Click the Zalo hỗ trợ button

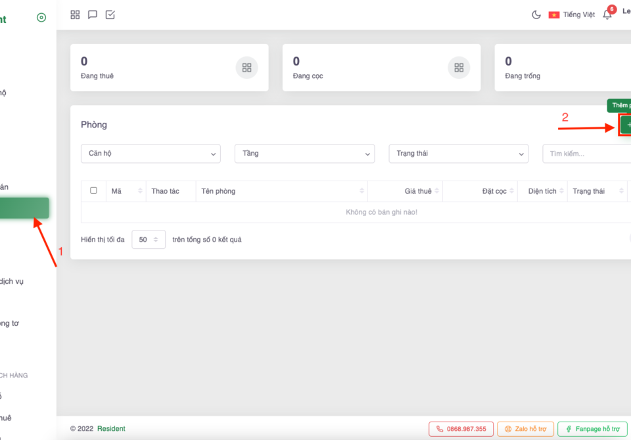[x=525, y=429]
